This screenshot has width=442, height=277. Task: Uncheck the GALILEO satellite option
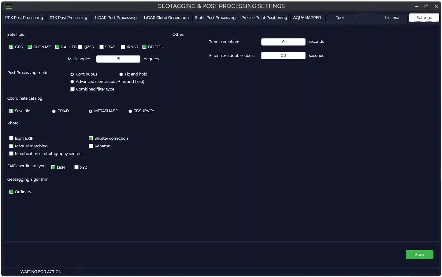point(57,47)
